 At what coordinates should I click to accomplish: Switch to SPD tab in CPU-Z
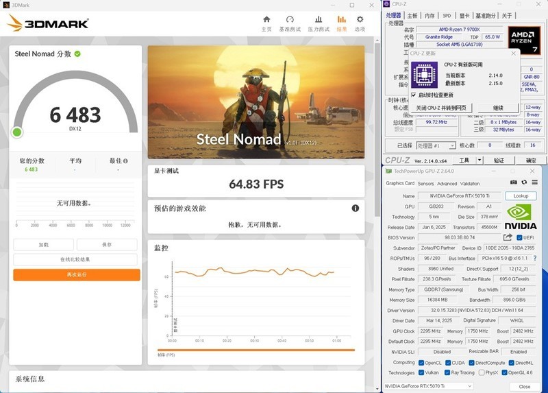447,16
